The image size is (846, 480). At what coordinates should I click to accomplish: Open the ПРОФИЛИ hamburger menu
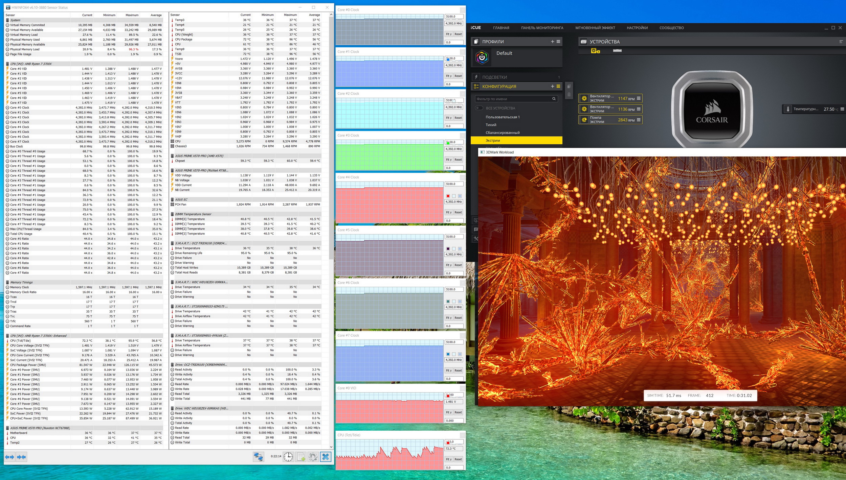(558, 42)
